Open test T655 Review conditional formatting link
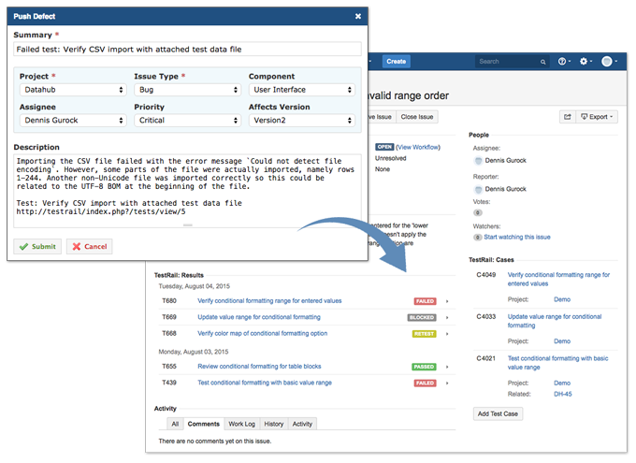This screenshot has height=463, width=636. click(x=259, y=367)
